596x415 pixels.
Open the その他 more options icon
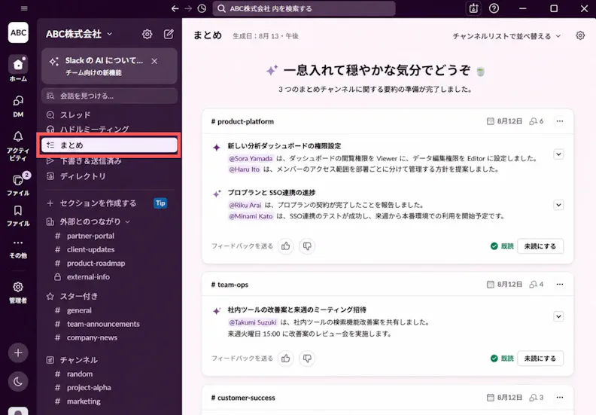pos(18,243)
